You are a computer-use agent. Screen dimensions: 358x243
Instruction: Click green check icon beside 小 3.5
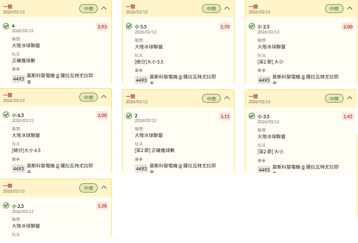(252, 116)
